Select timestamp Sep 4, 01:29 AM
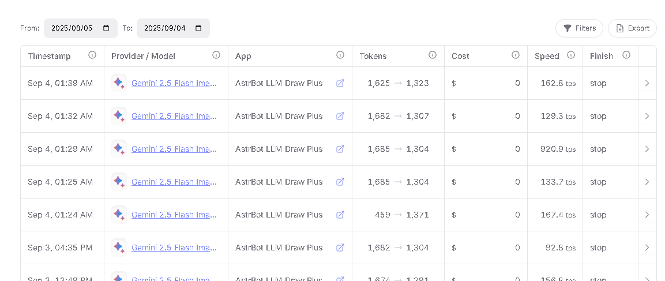The image size is (665, 281). point(60,149)
